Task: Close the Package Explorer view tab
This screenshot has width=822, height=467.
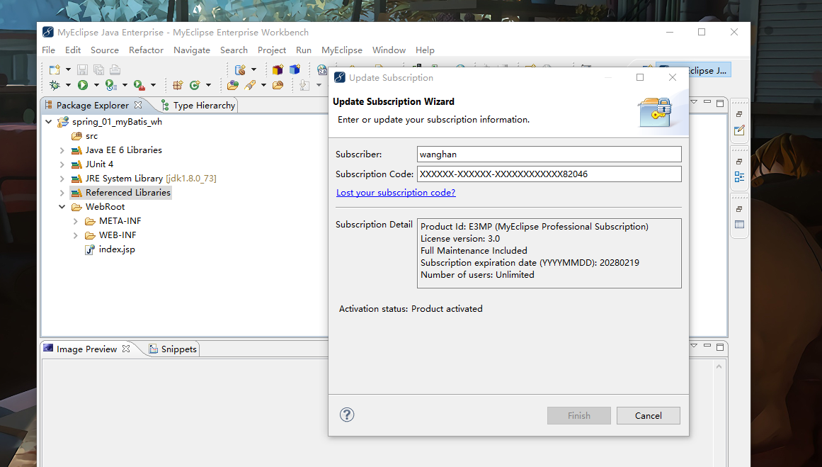Action: coord(138,104)
